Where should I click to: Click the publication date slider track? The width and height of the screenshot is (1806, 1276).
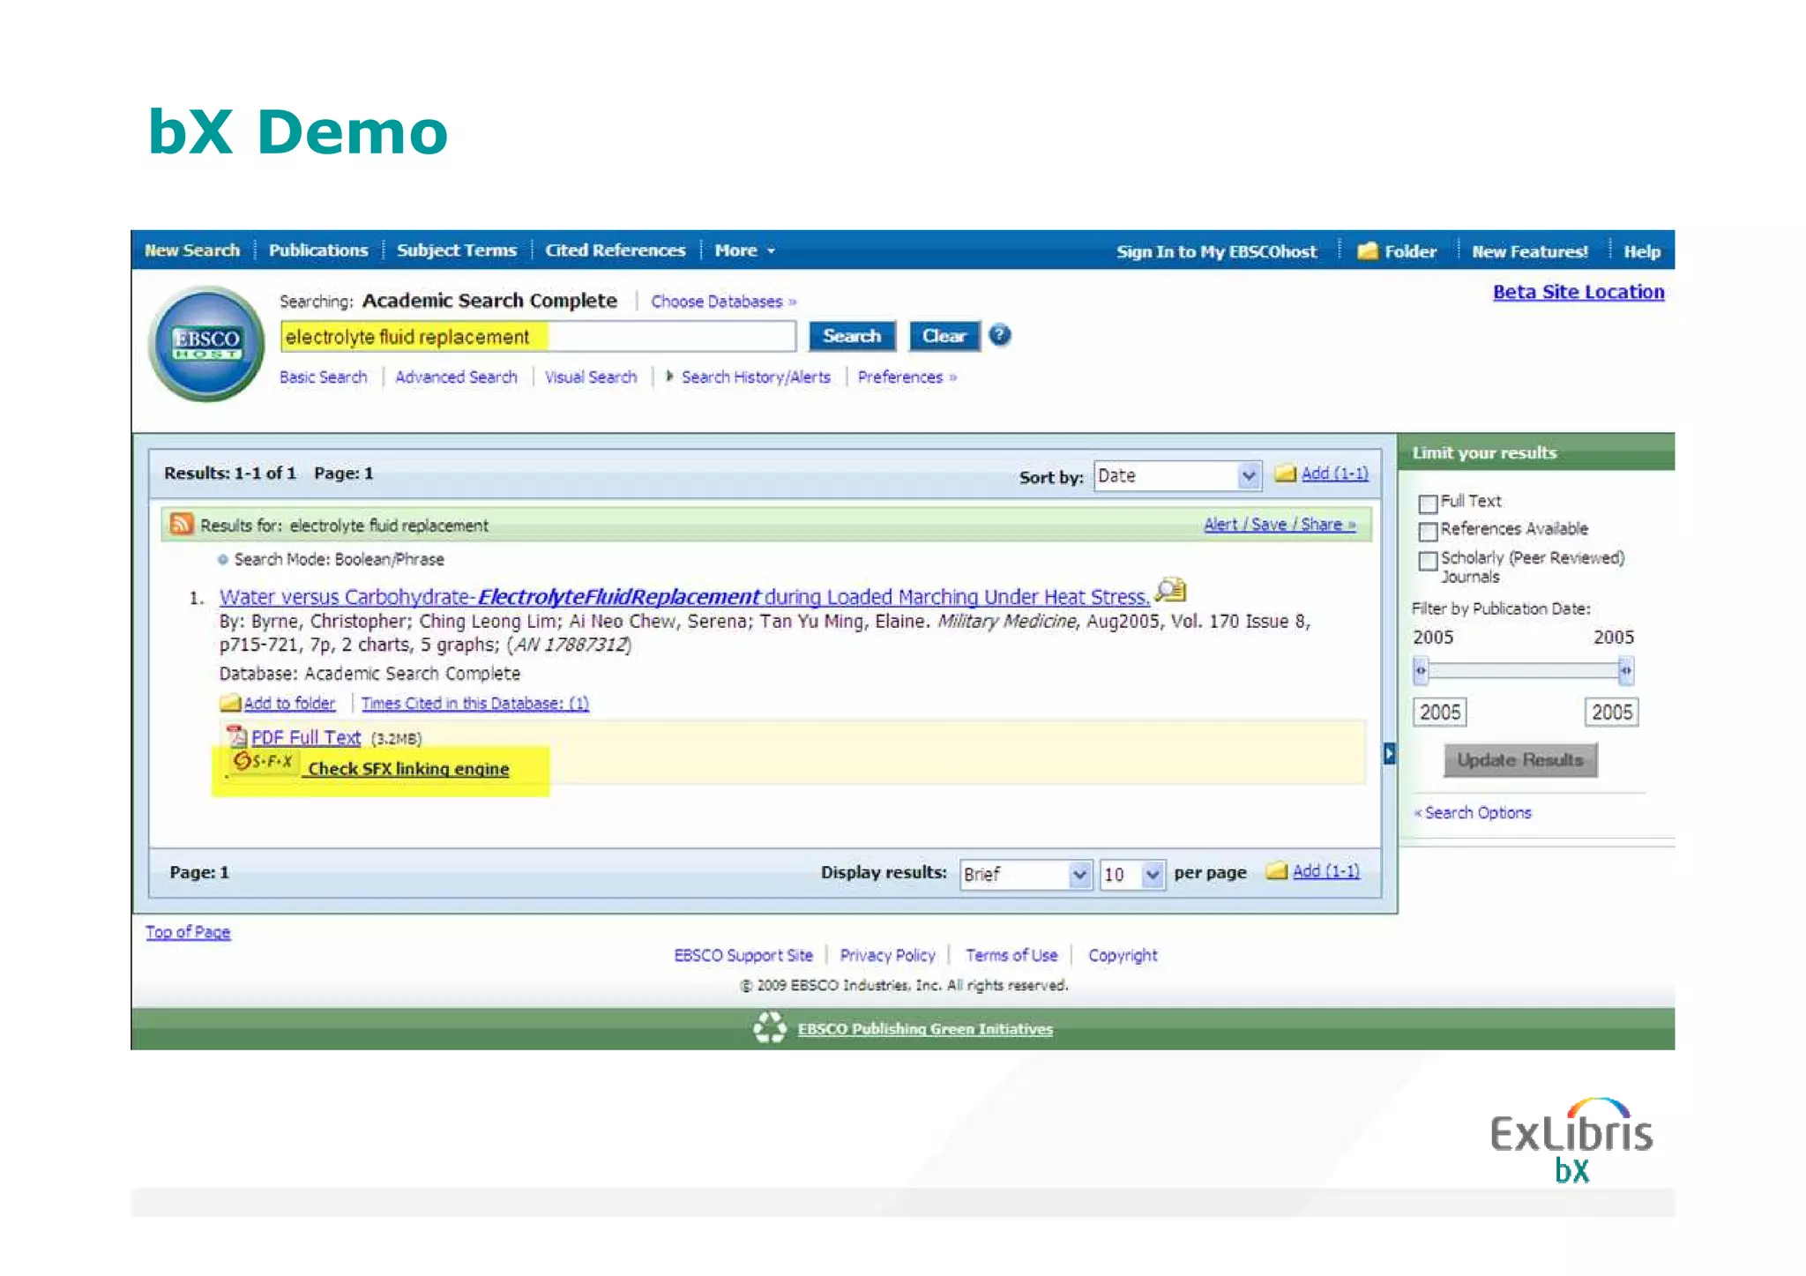click(x=1523, y=671)
